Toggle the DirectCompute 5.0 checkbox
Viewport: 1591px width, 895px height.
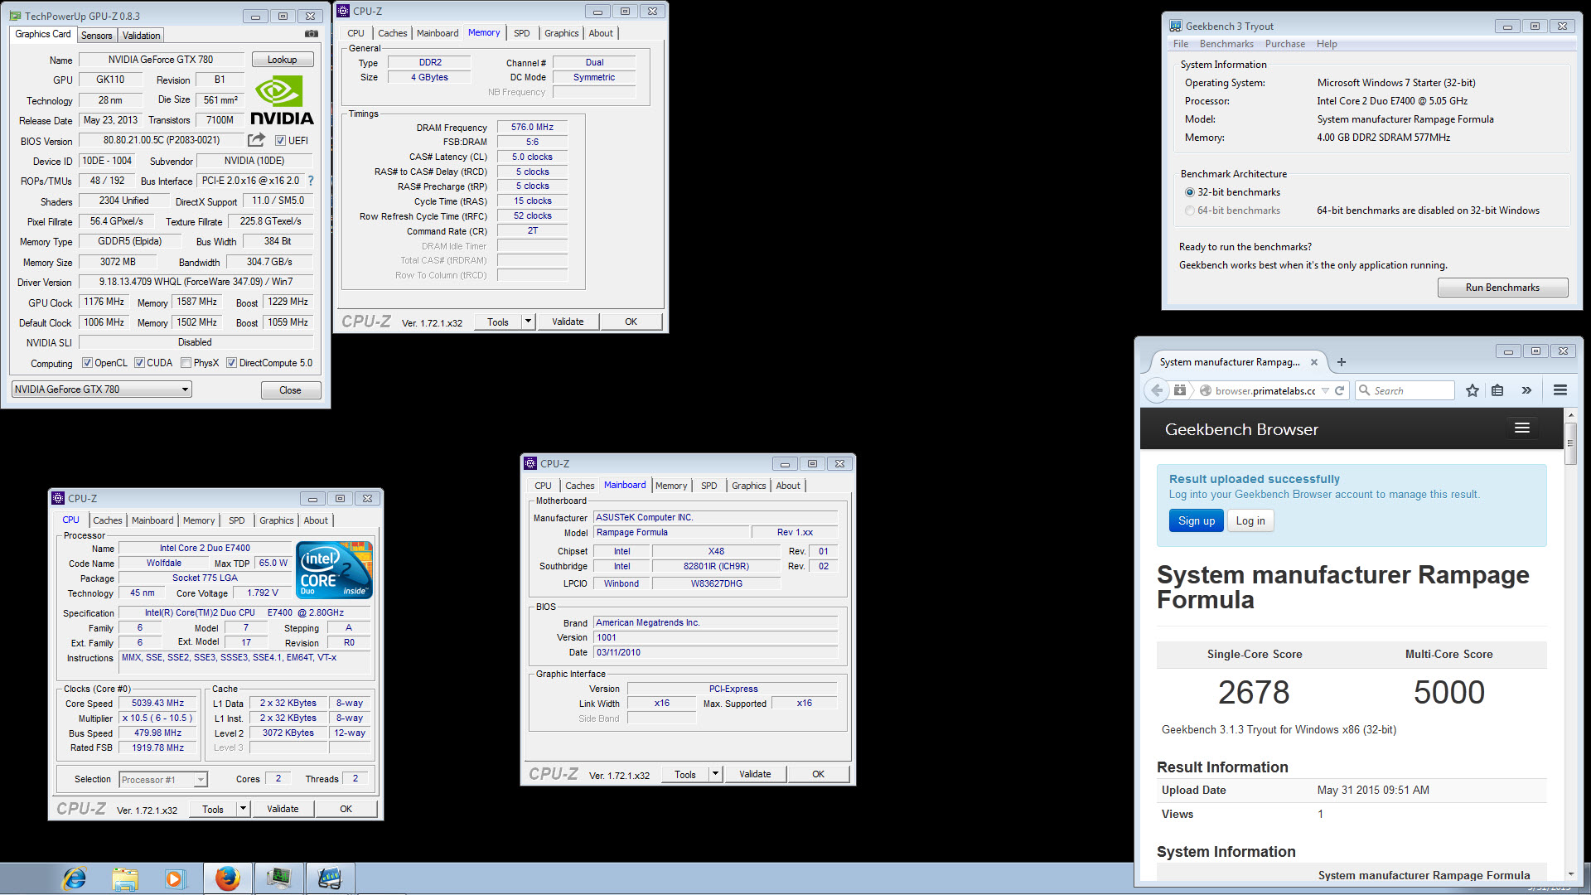(232, 363)
